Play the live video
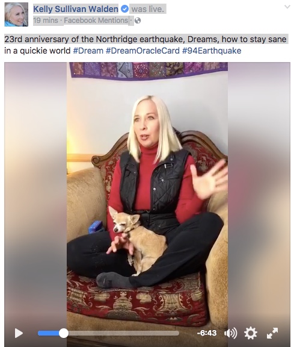 19,333
